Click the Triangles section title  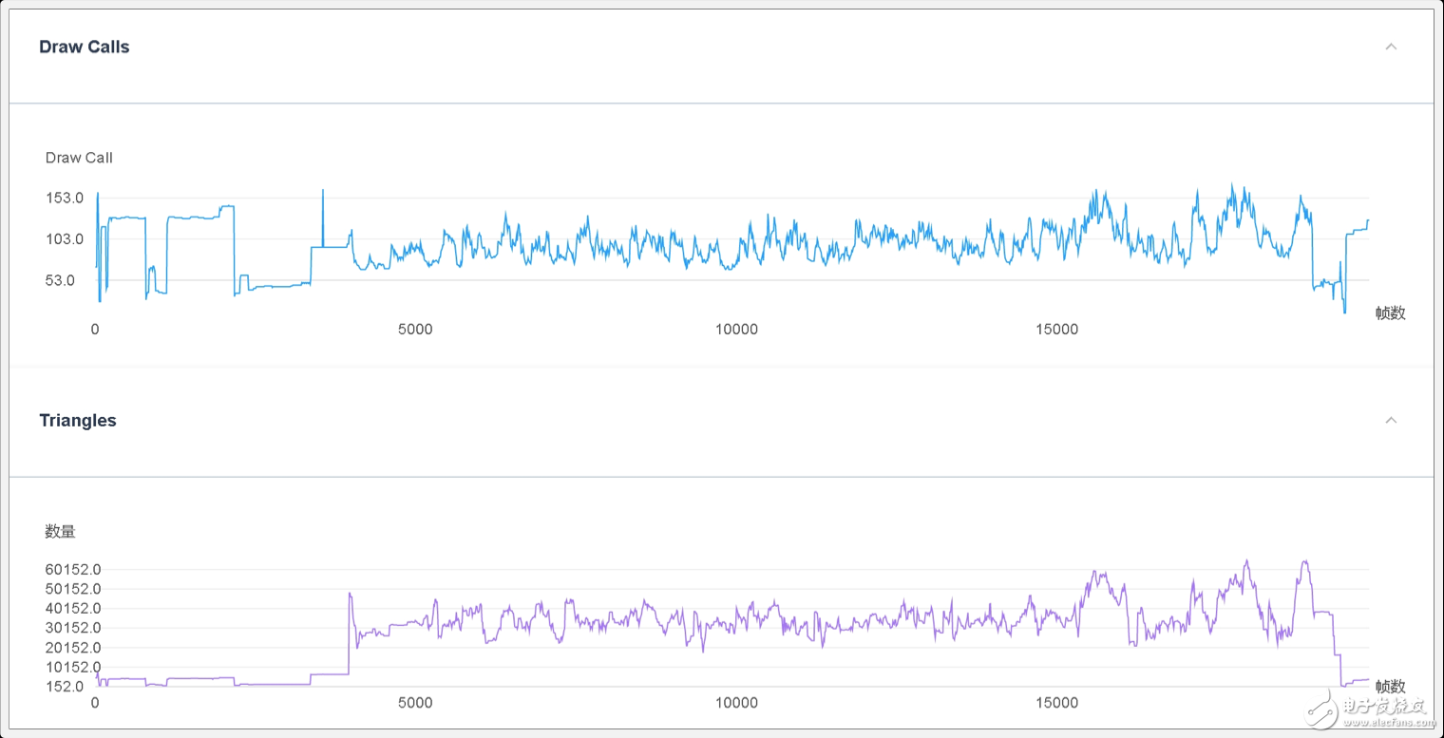click(x=78, y=420)
